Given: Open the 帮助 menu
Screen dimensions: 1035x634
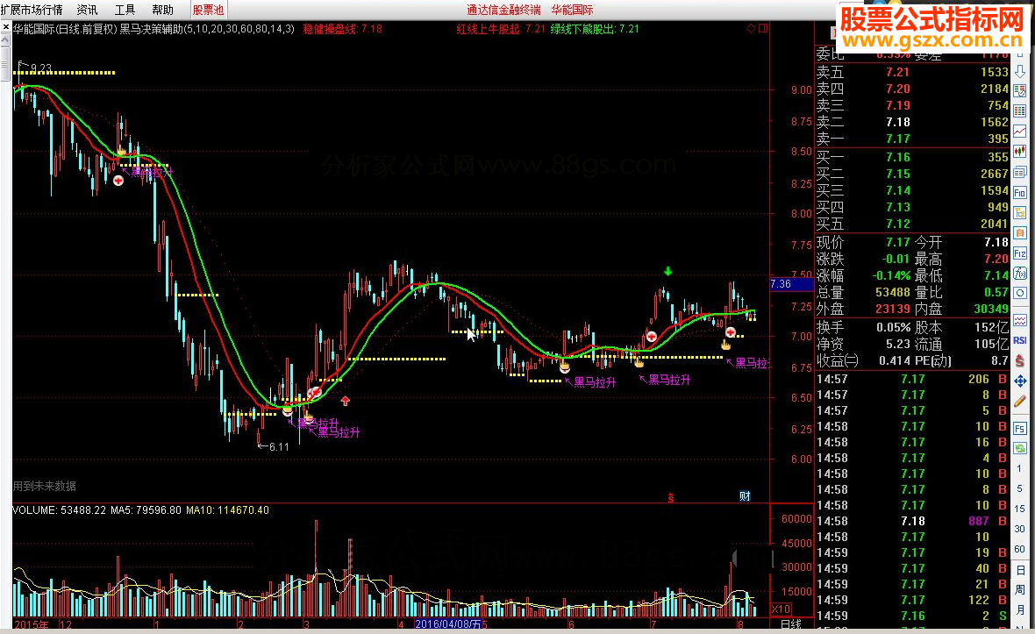Looking at the screenshot, I should tap(162, 10).
